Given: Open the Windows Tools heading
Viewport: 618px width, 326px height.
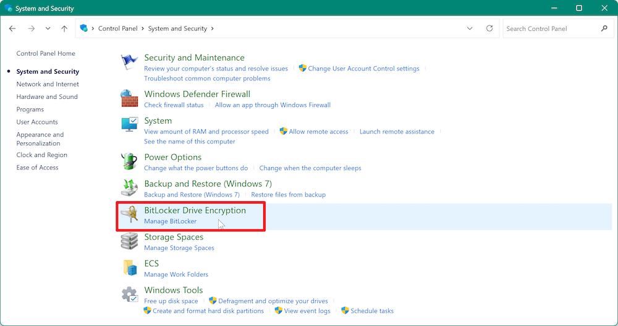Looking at the screenshot, I should [x=174, y=290].
